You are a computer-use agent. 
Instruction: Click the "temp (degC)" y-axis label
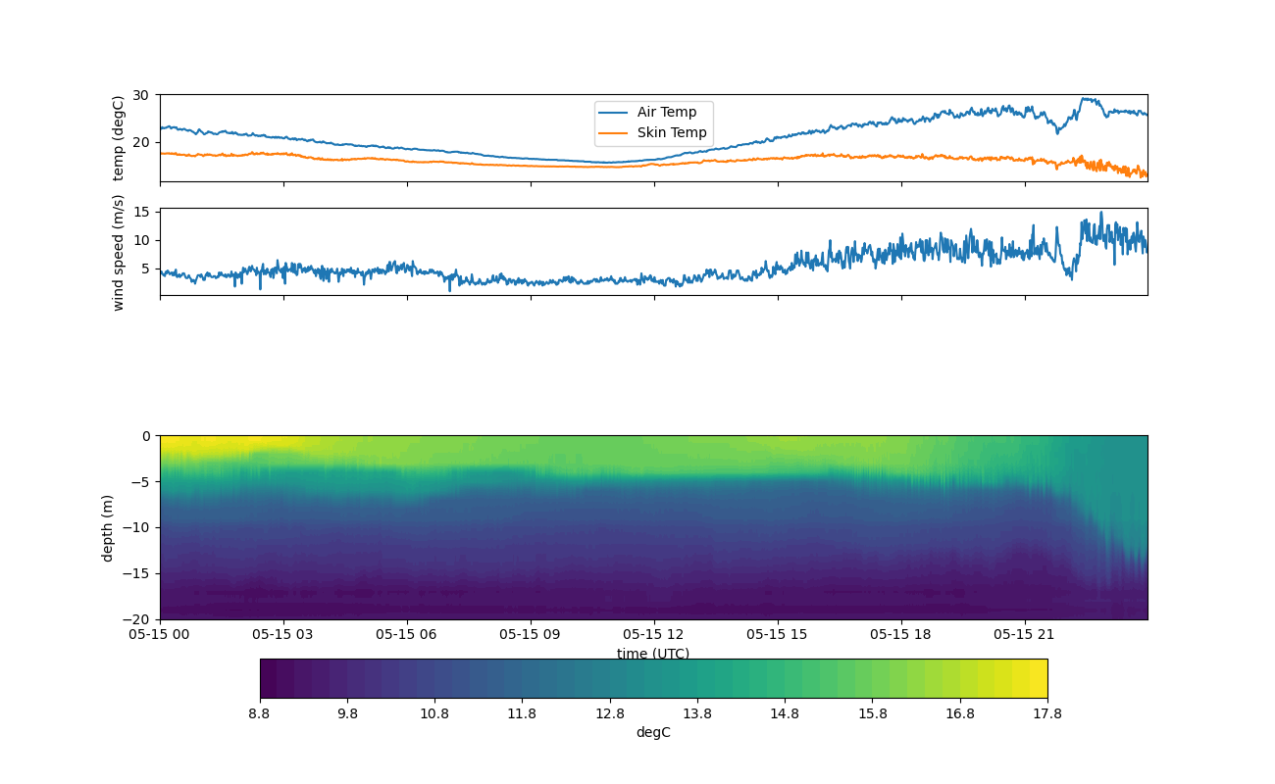pyautogui.click(x=119, y=138)
